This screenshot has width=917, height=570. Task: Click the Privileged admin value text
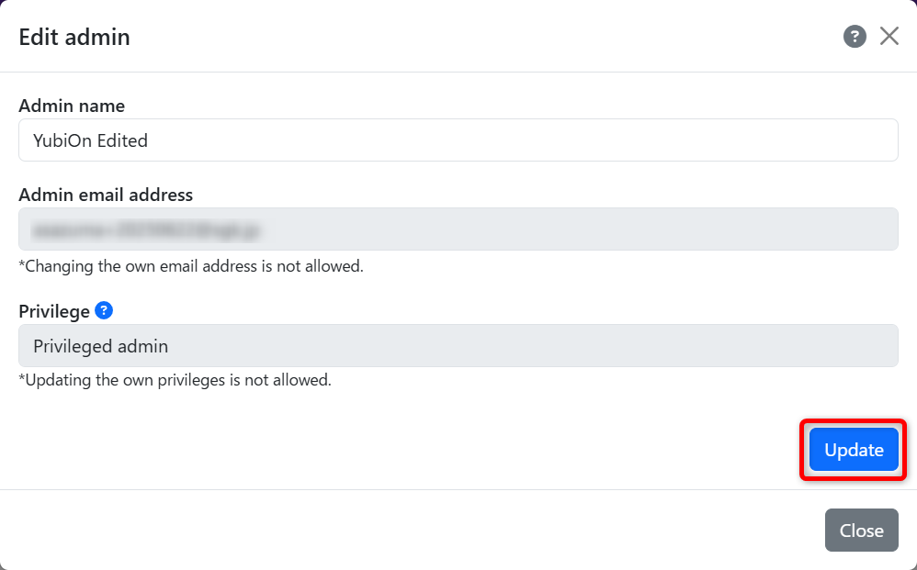pyautogui.click(x=100, y=346)
